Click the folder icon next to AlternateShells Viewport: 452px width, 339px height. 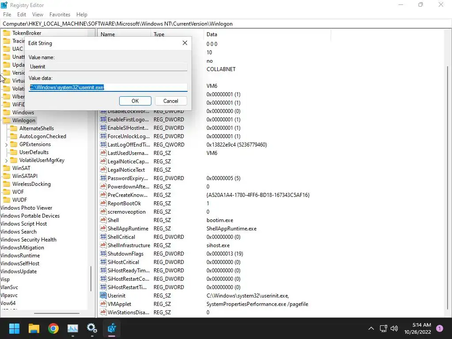click(14, 128)
